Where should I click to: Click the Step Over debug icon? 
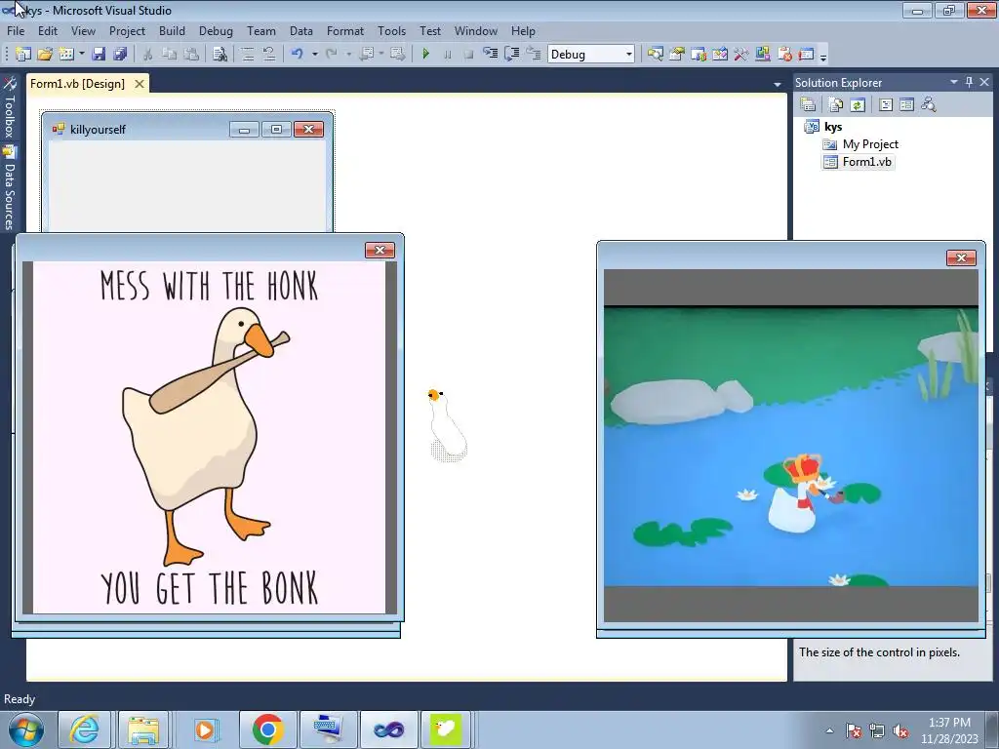pos(511,55)
